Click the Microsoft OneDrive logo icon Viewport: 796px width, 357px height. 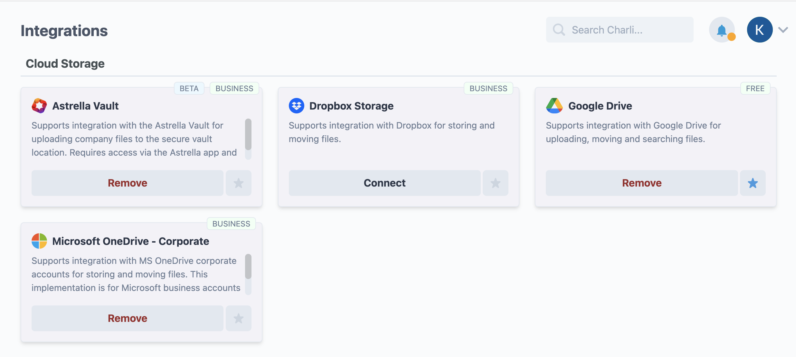point(39,241)
